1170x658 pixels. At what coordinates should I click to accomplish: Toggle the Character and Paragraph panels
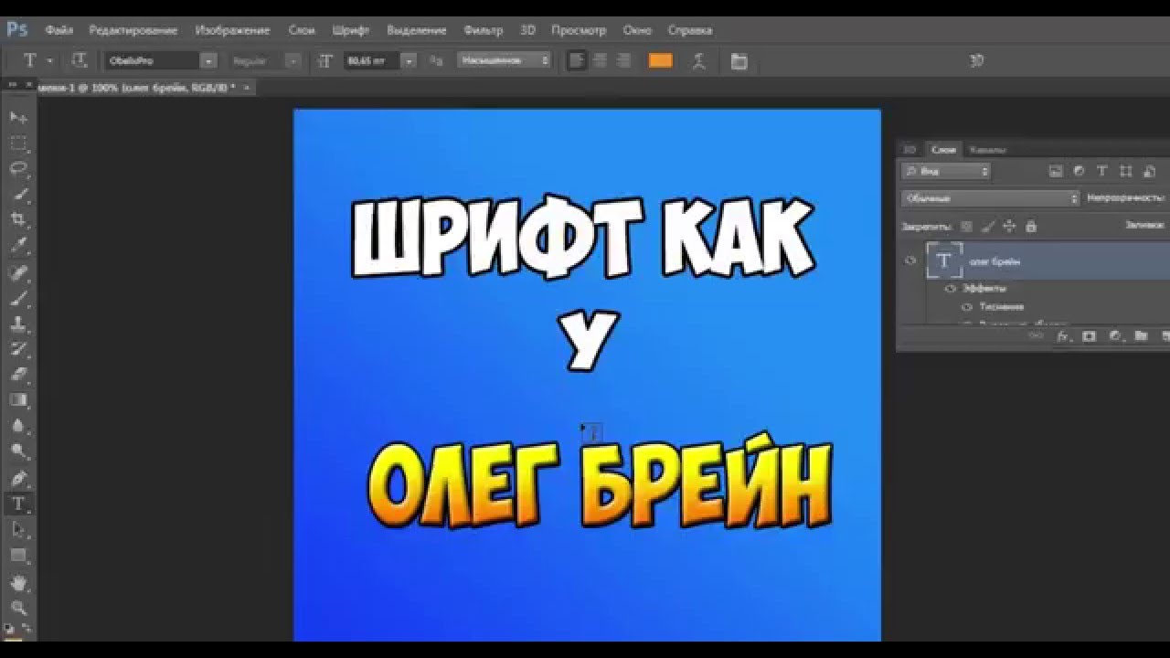coord(739,61)
